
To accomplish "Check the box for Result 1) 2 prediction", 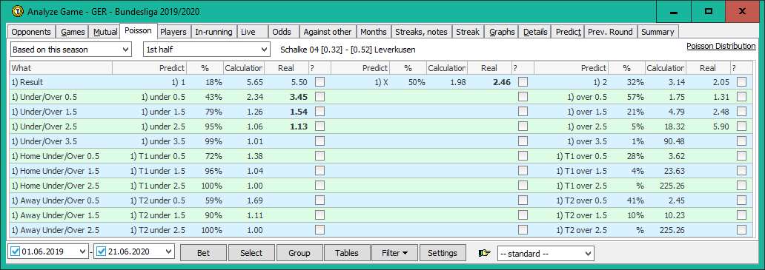I will (x=741, y=81).
